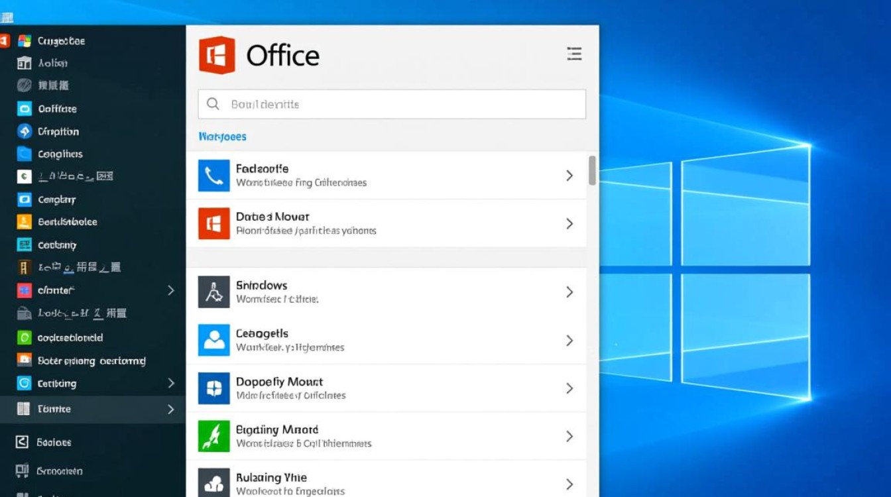Click the 'Ceaogetls' row title
The height and width of the screenshot is (497, 891).
coord(263,333)
